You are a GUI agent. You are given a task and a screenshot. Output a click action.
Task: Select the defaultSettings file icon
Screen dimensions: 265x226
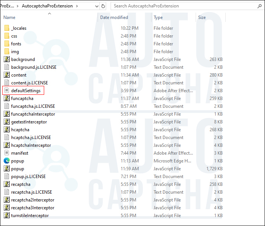pyautogui.click(x=7, y=90)
